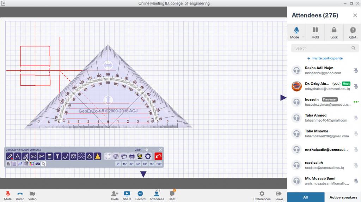Choose the compass tool in GeoEnZo toolbar

click(x=18, y=156)
